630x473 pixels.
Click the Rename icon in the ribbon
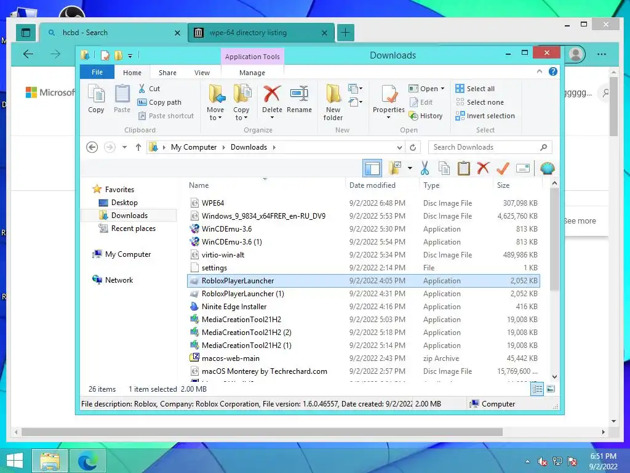[x=300, y=94]
